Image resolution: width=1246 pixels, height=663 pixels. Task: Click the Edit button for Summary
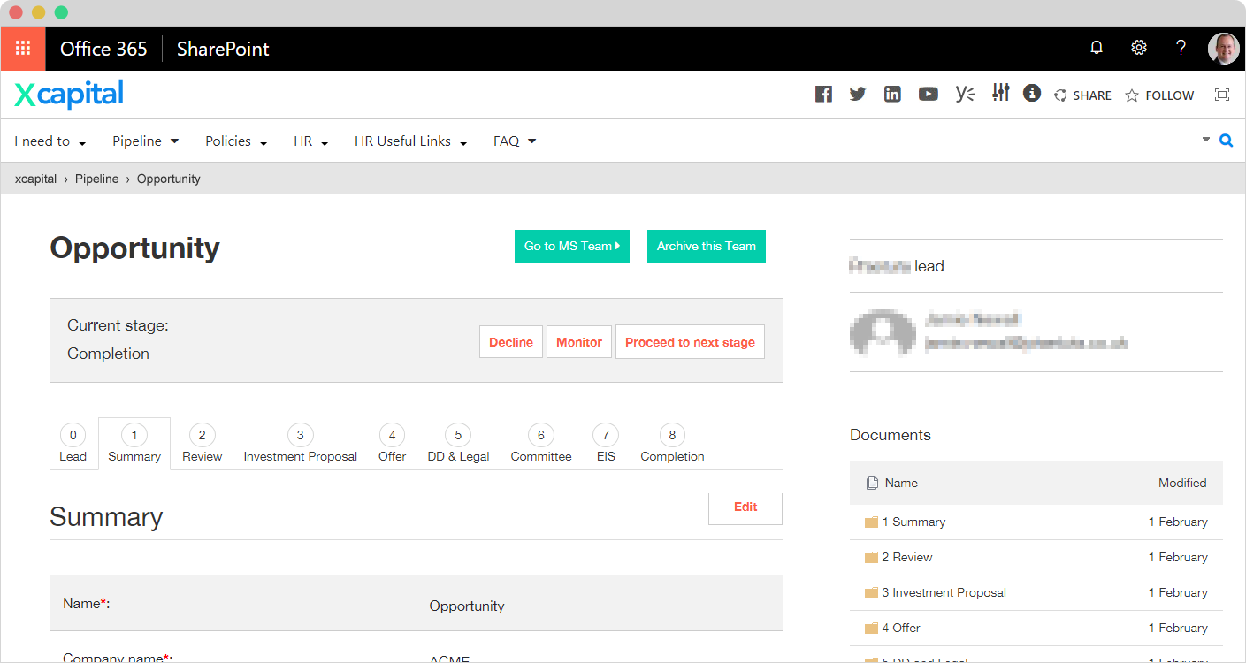[745, 507]
